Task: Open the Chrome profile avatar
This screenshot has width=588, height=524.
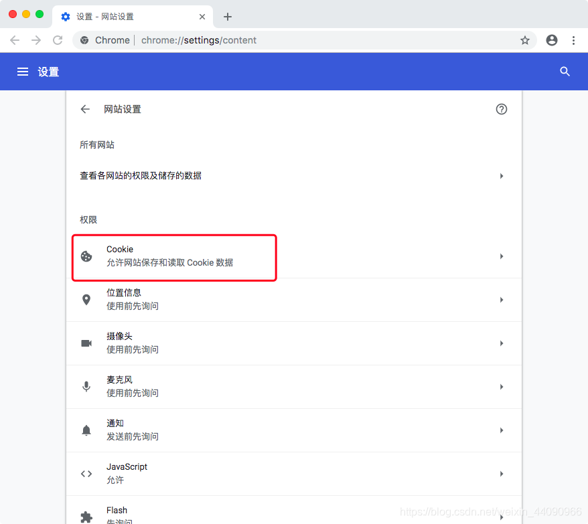Action: (x=551, y=40)
